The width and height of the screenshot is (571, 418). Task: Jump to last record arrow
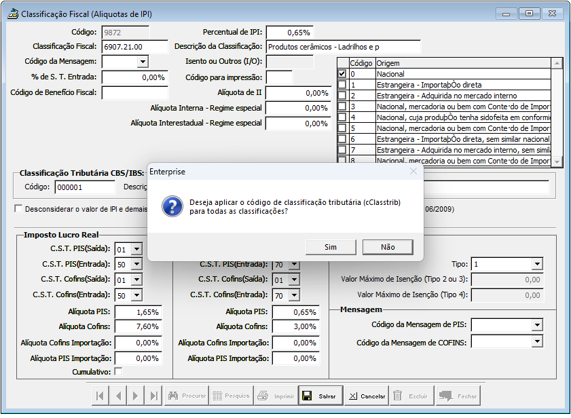click(x=153, y=396)
